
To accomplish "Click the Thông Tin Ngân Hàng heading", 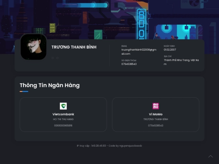I will [x=50, y=85].
